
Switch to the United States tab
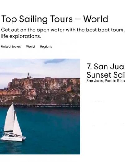click(11, 46)
